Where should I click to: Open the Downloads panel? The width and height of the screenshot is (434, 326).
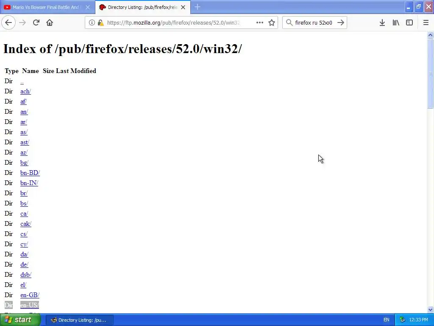pyautogui.click(x=382, y=23)
